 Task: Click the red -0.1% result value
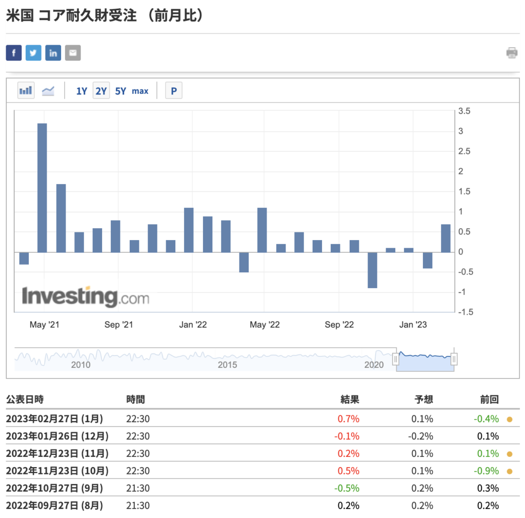tap(347, 436)
